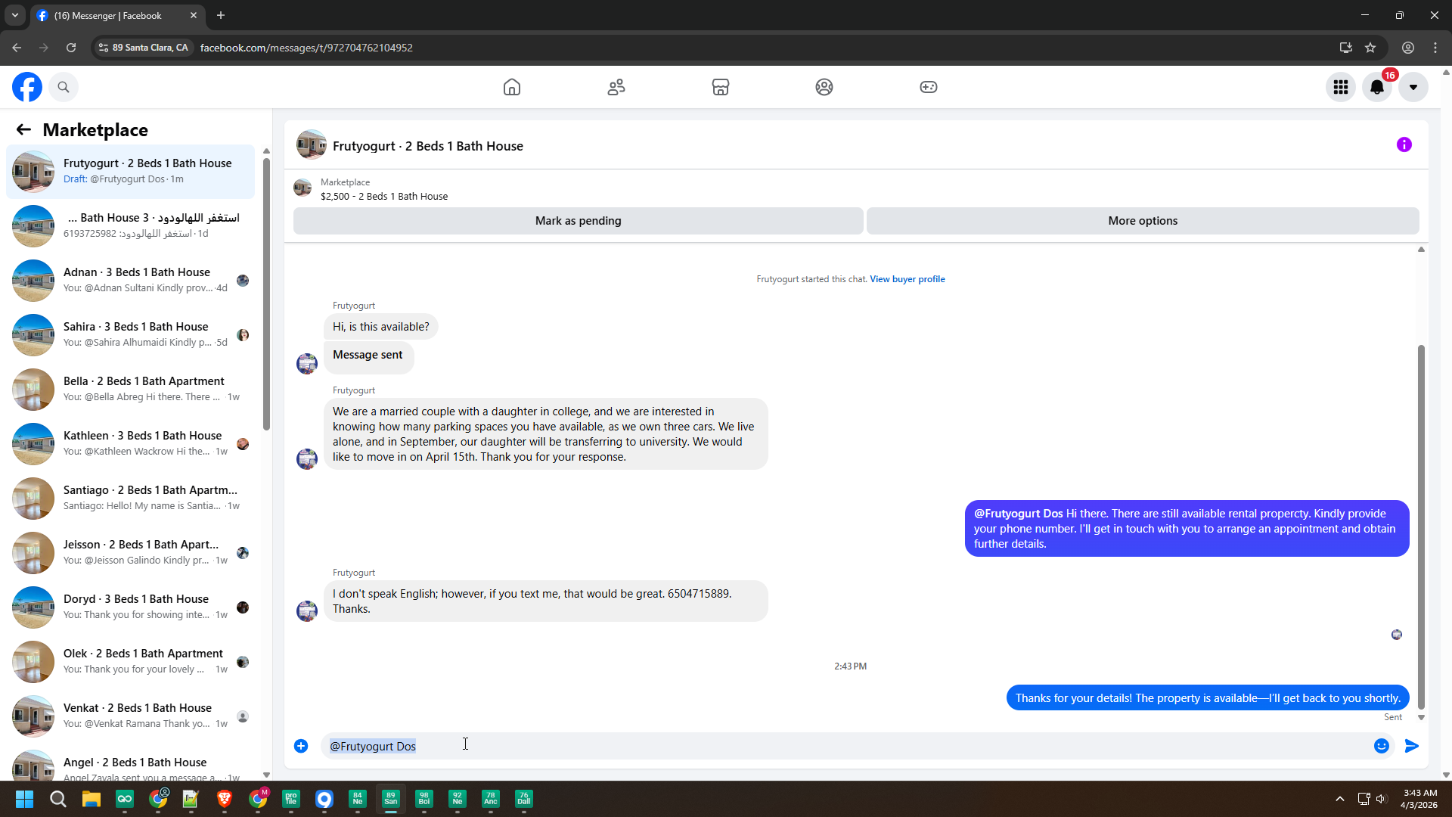This screenshot has height=817, width=1452.
Task: Click the listing thumbnail in the chat header
Action: (311, 145)
